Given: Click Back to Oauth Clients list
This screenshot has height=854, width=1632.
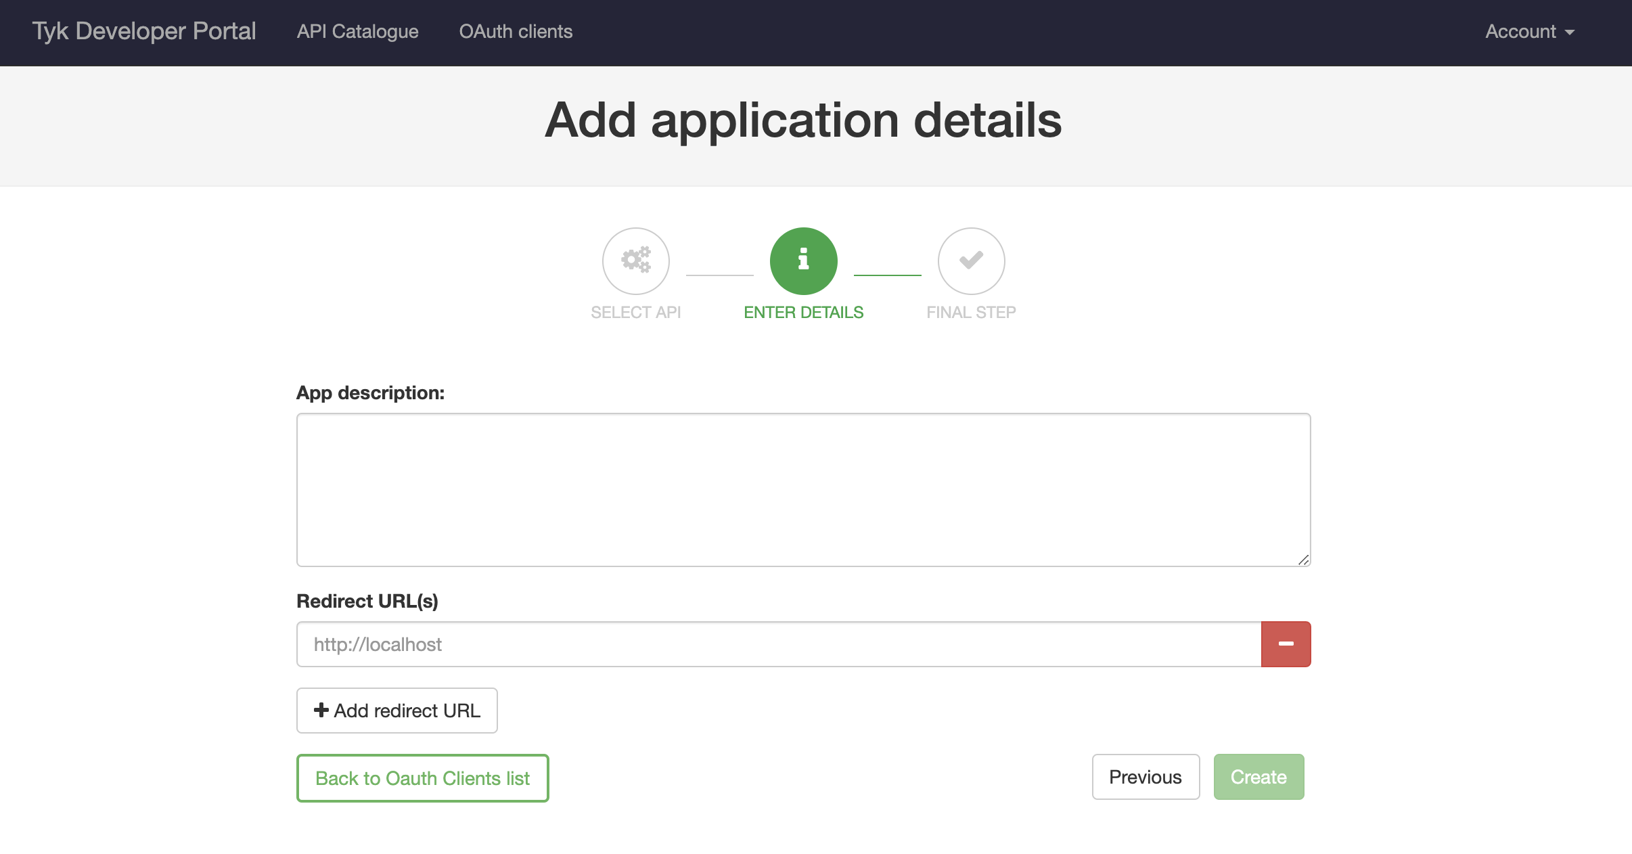Looking at the screenshot, I should 422,778.
